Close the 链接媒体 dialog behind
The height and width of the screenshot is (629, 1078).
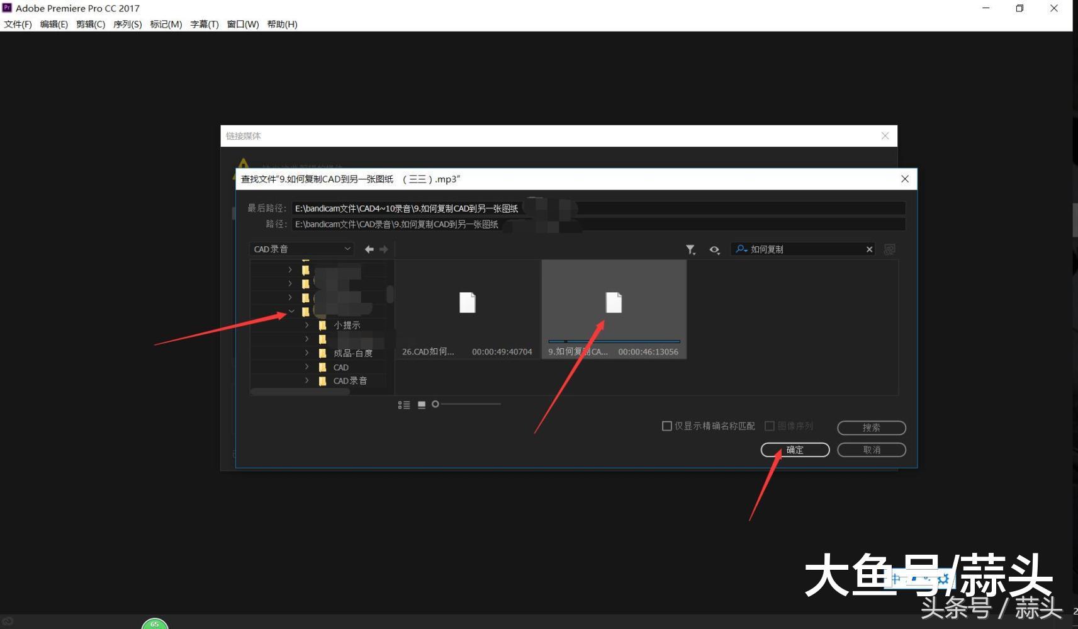click(x=885, y=136)
